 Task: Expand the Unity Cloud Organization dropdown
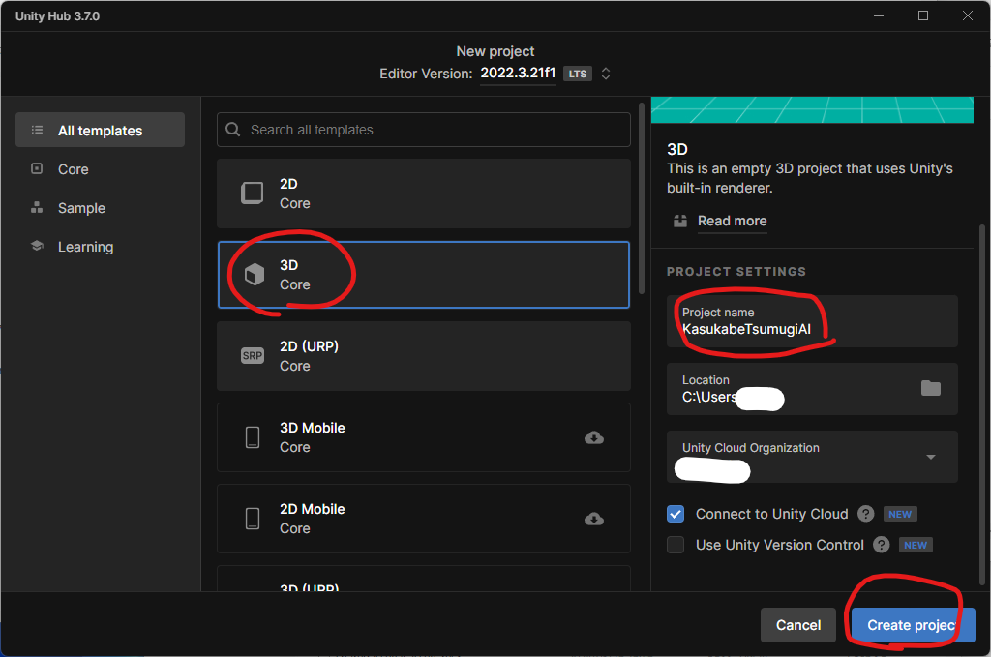pyautogui.click(x=930, y=457)
